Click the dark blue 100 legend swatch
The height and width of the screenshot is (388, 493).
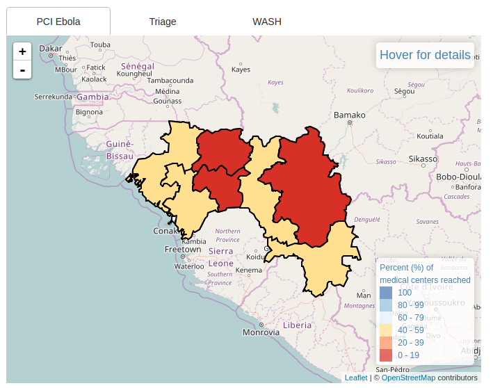386,293
